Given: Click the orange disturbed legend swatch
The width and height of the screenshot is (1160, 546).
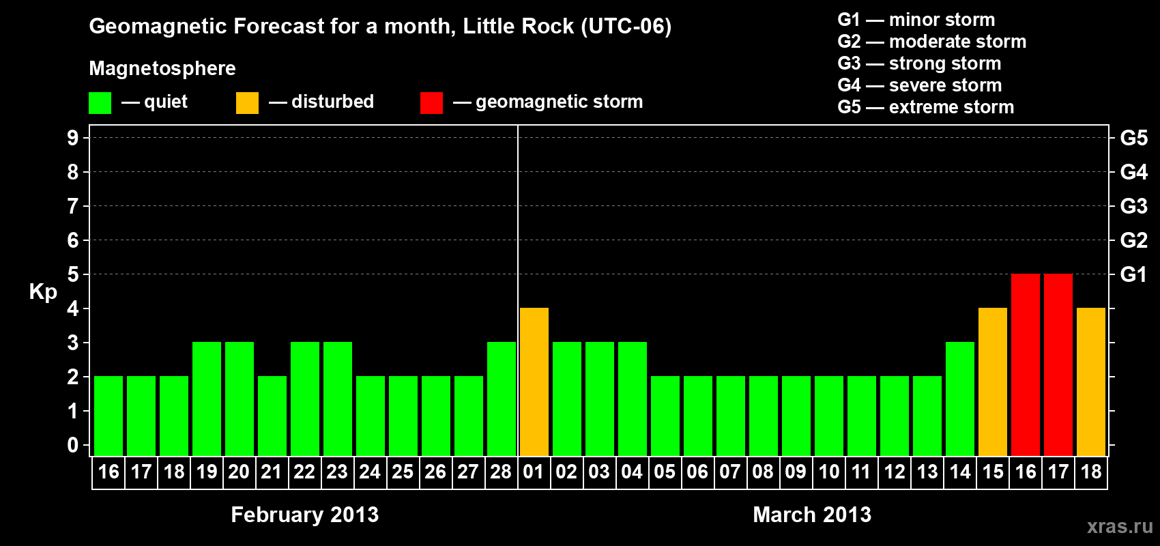Looking at the screenshot, I should (248, 103).
